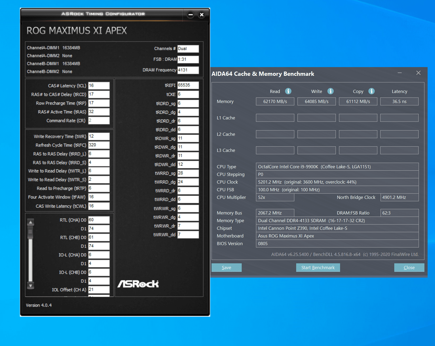Select the Four Activate Window (tFAW) field
This screenshot has width=435, height=346.
pyautogui.click(x=99, y=197)
